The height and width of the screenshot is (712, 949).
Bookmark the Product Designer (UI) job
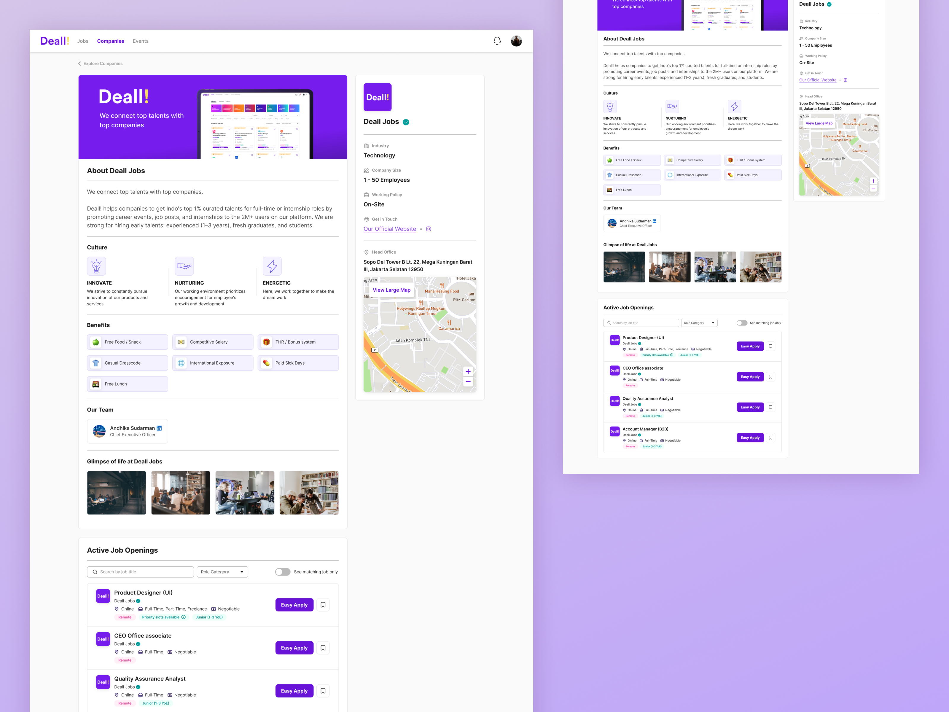point(323,605)
